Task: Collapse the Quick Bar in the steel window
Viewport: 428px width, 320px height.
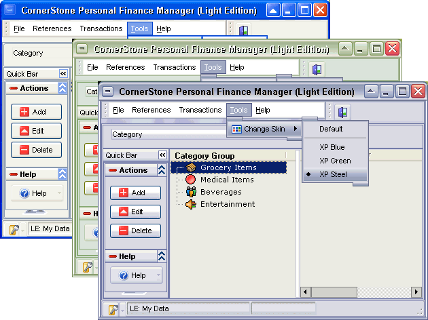Action: point(162,155)
